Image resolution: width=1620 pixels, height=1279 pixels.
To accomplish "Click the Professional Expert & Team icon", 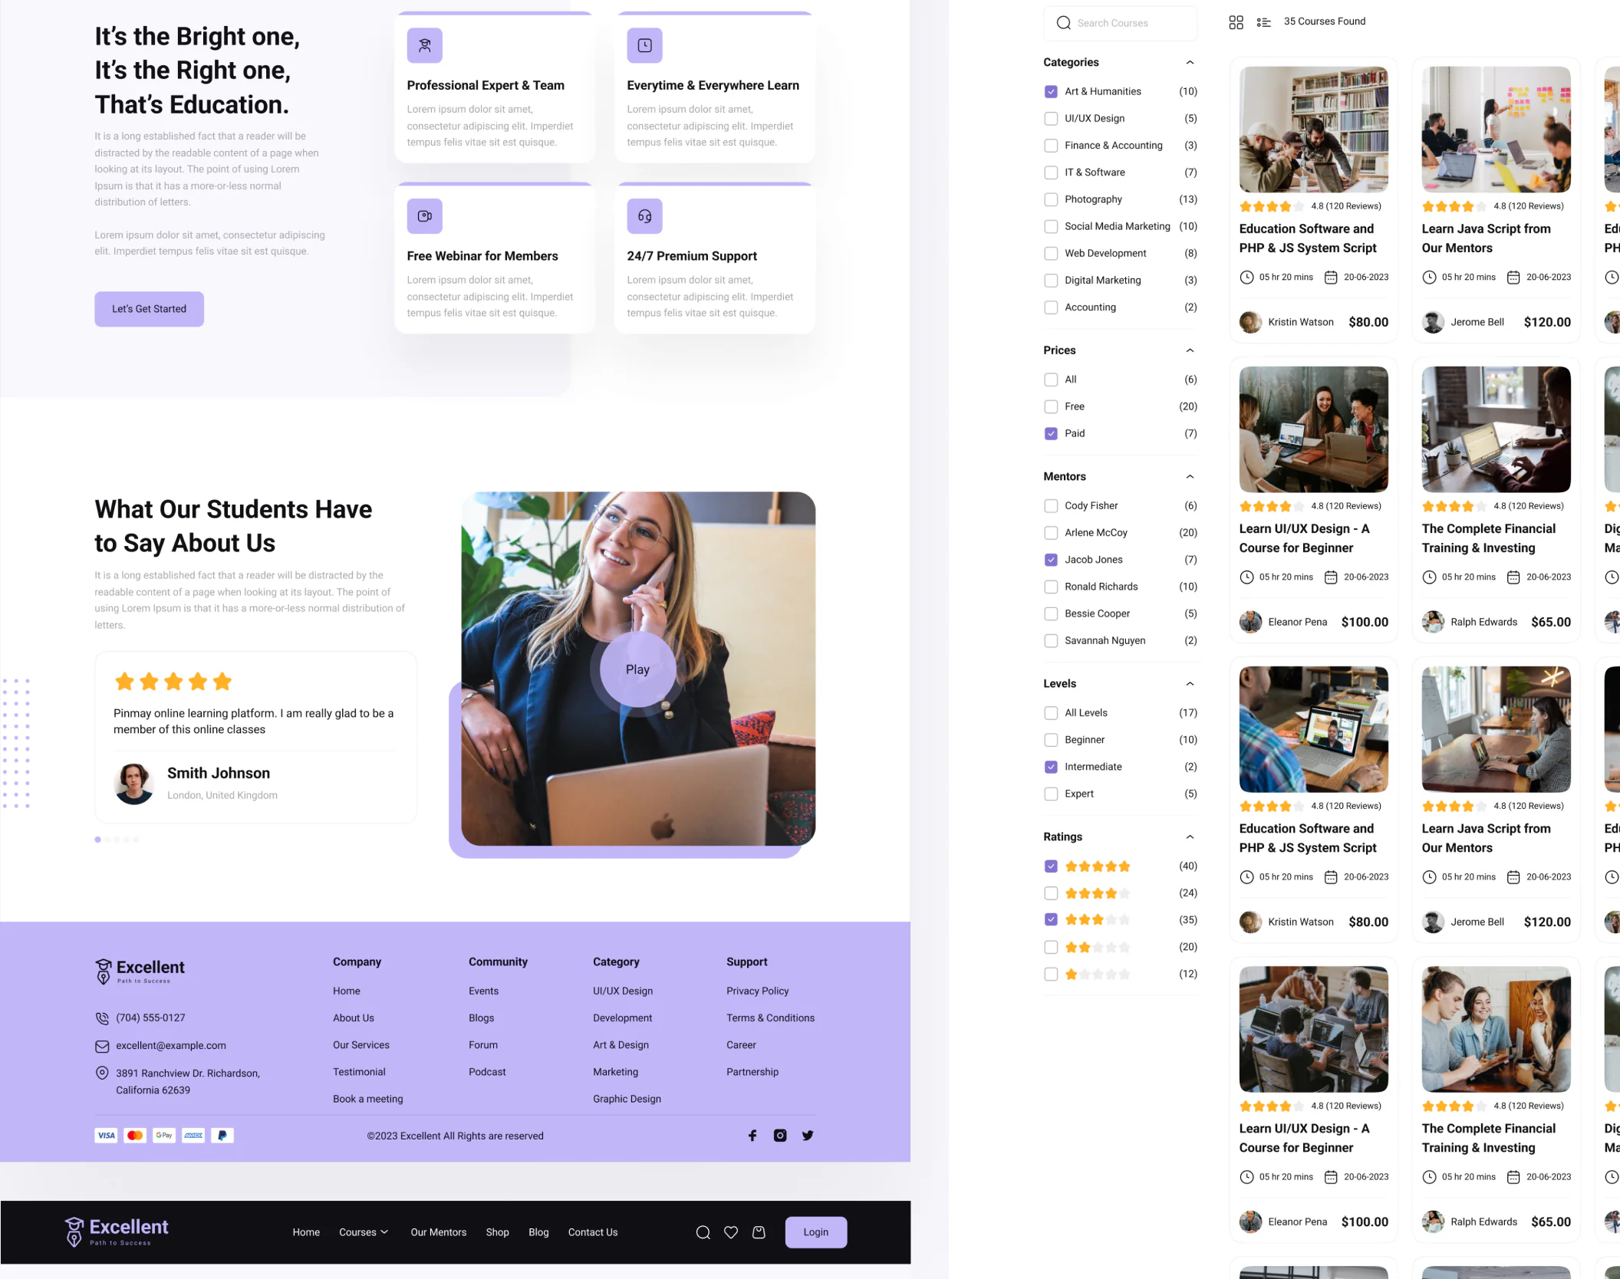I will tap(424, 45).
